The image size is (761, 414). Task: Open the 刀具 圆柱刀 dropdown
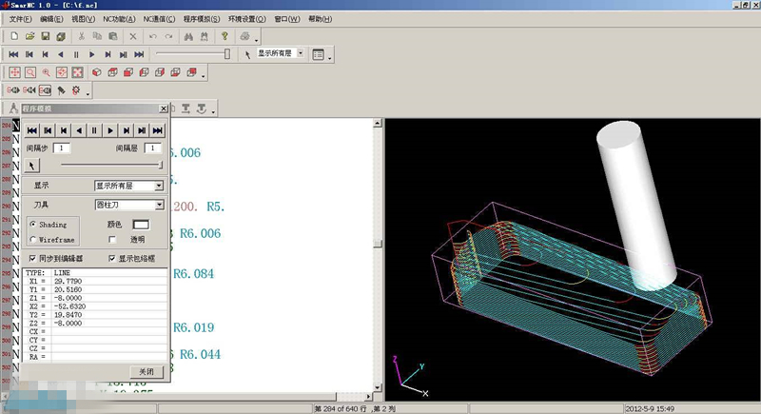coord(159,205)
